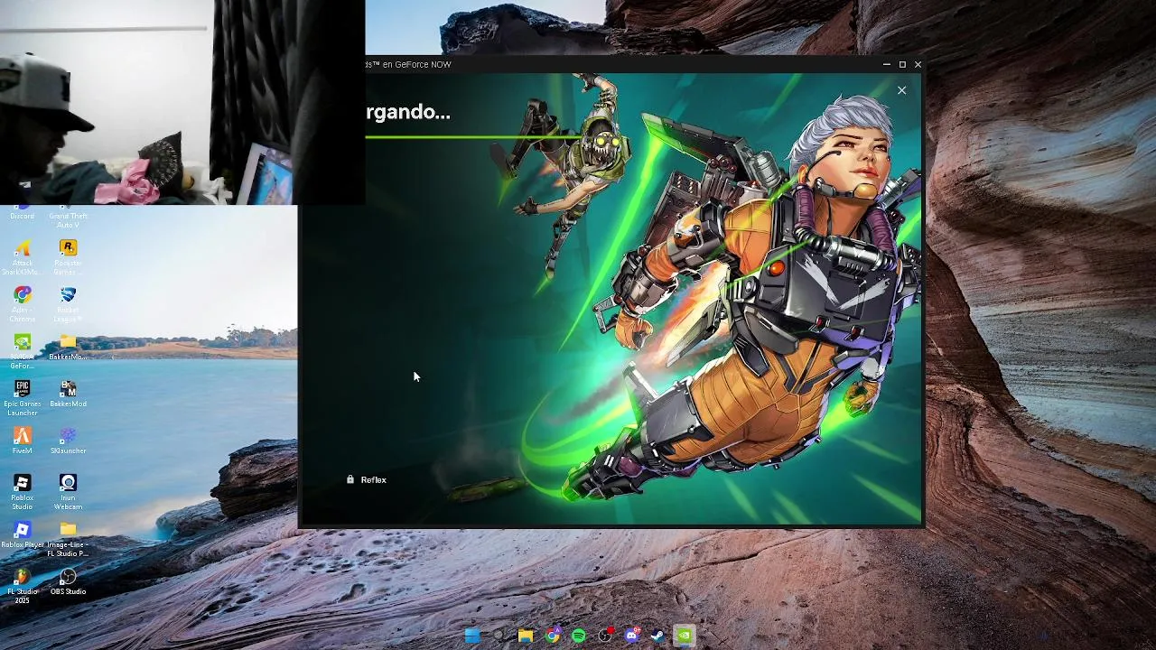Select the Iriun Webcam desktop icon
Image resolution: width=1156 pixels, height=650 pixels.
[68, 492]
